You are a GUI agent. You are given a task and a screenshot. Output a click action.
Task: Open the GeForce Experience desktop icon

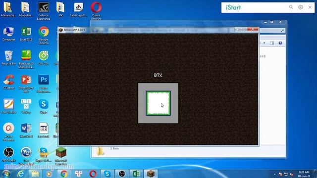44,11
